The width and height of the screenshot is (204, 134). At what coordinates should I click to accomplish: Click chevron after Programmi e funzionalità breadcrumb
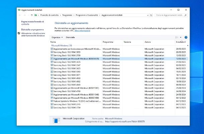point(100,15)
